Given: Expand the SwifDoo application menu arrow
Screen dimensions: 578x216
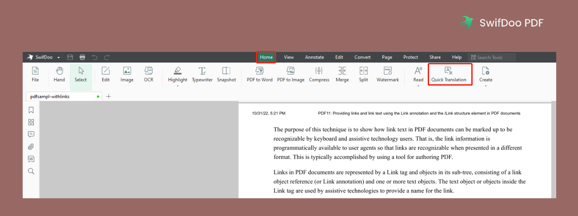Looking at the screenshot, I should coord(59,58).
